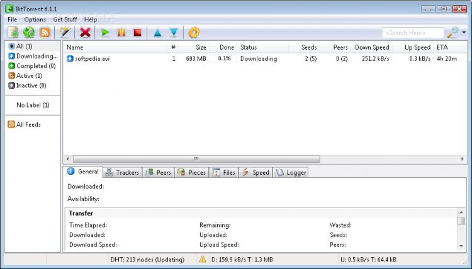472x269 pixels.
Task: Switch to the Trackers tab
Action: click(x=123, y=172)
